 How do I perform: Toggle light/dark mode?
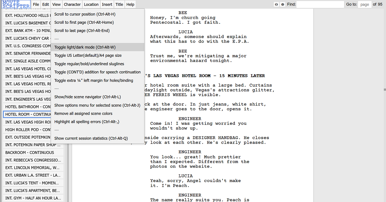click(85, 47)
